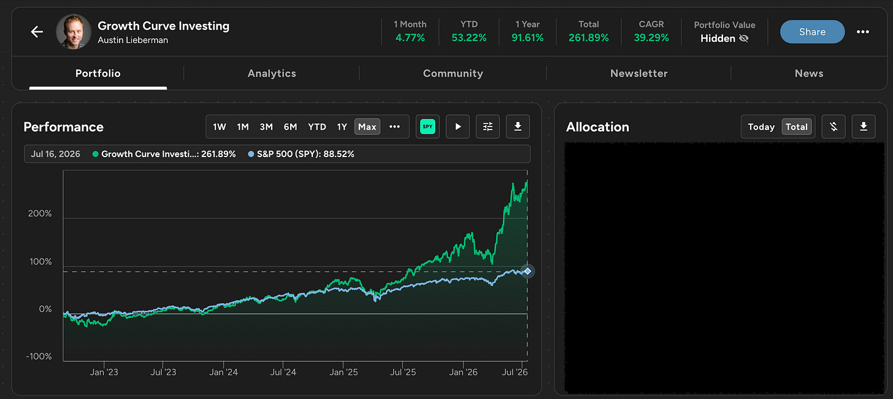Click the chart's end-point diamond marker

tap(527, 271)
